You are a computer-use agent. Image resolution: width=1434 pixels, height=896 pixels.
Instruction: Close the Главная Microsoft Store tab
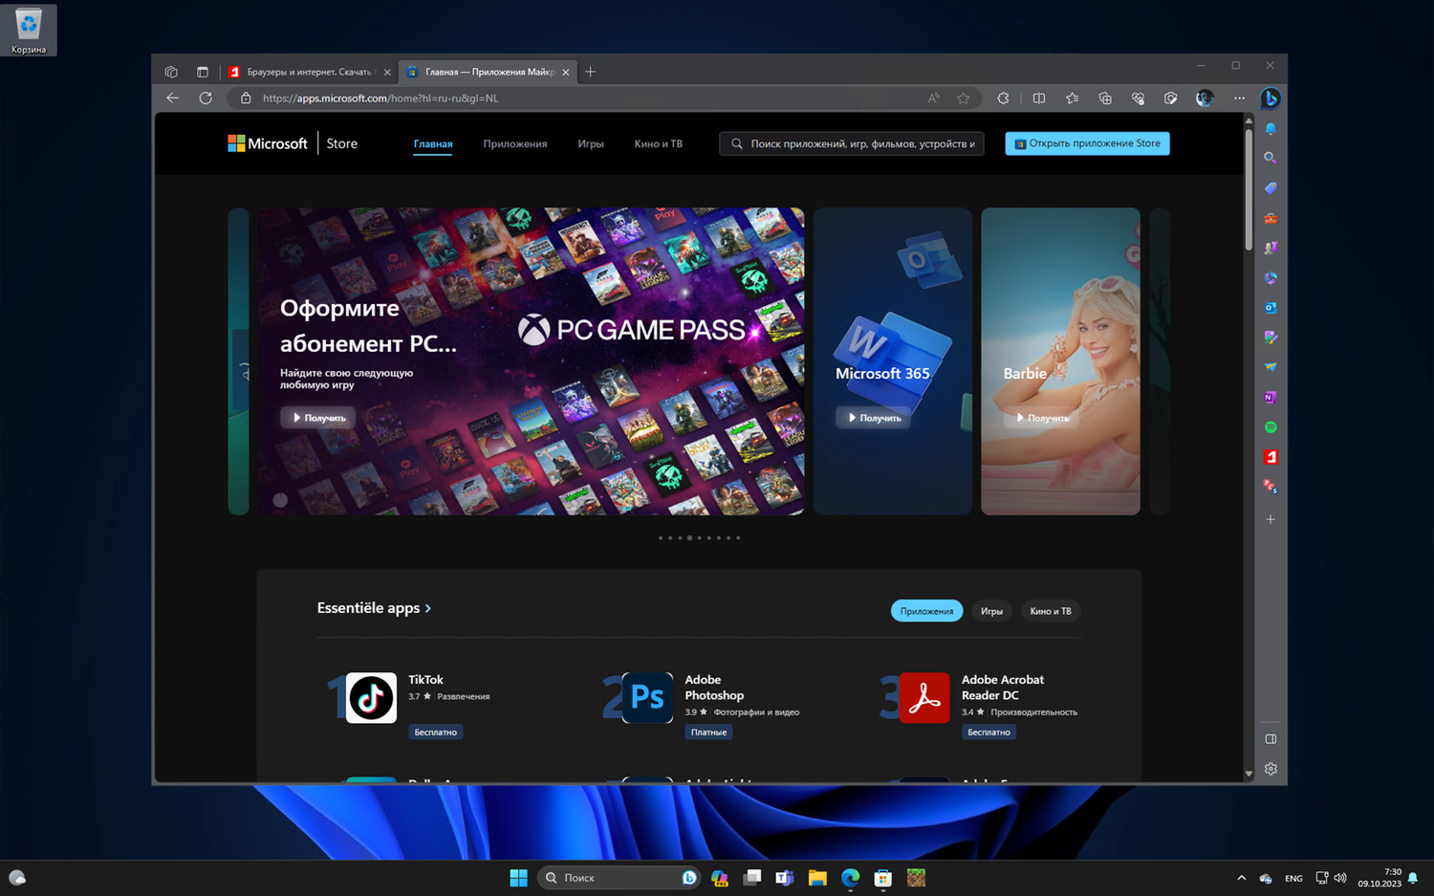click(566, 72)
